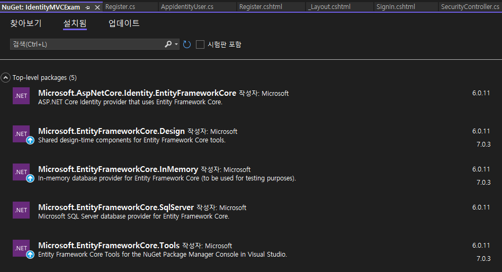Click 'In-memory database provider' description

167,178
